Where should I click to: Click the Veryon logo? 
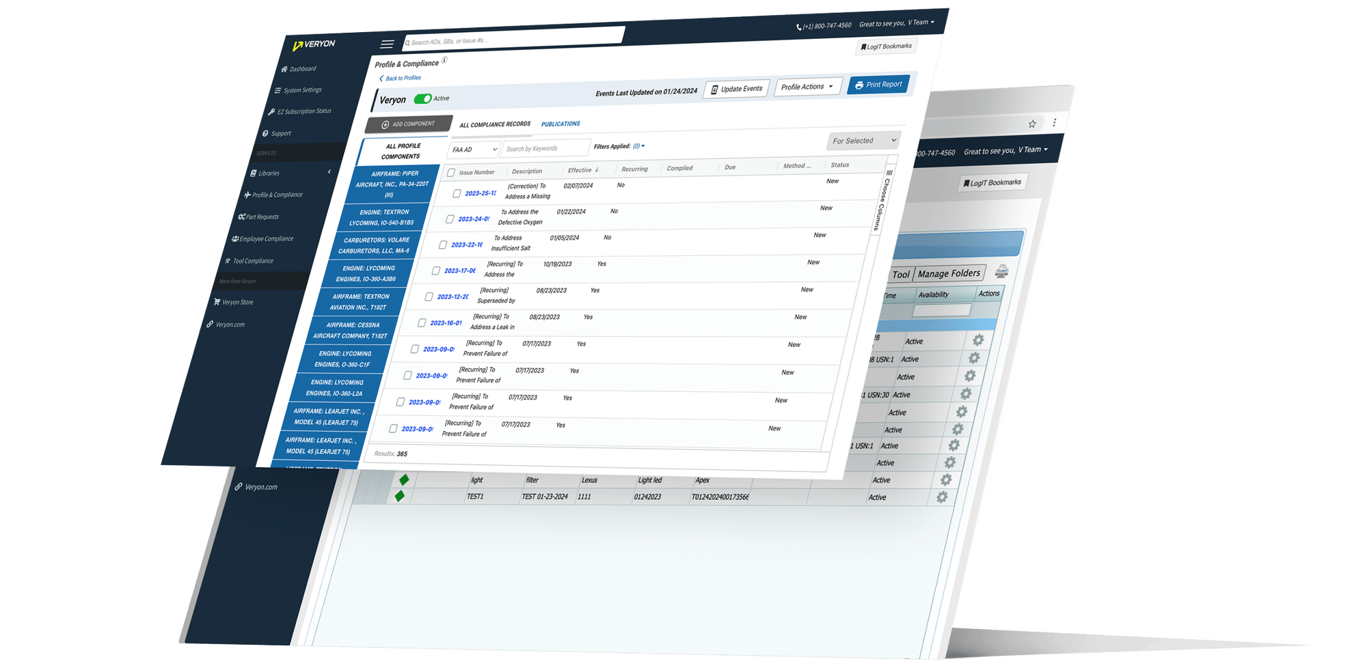(314, 44)
